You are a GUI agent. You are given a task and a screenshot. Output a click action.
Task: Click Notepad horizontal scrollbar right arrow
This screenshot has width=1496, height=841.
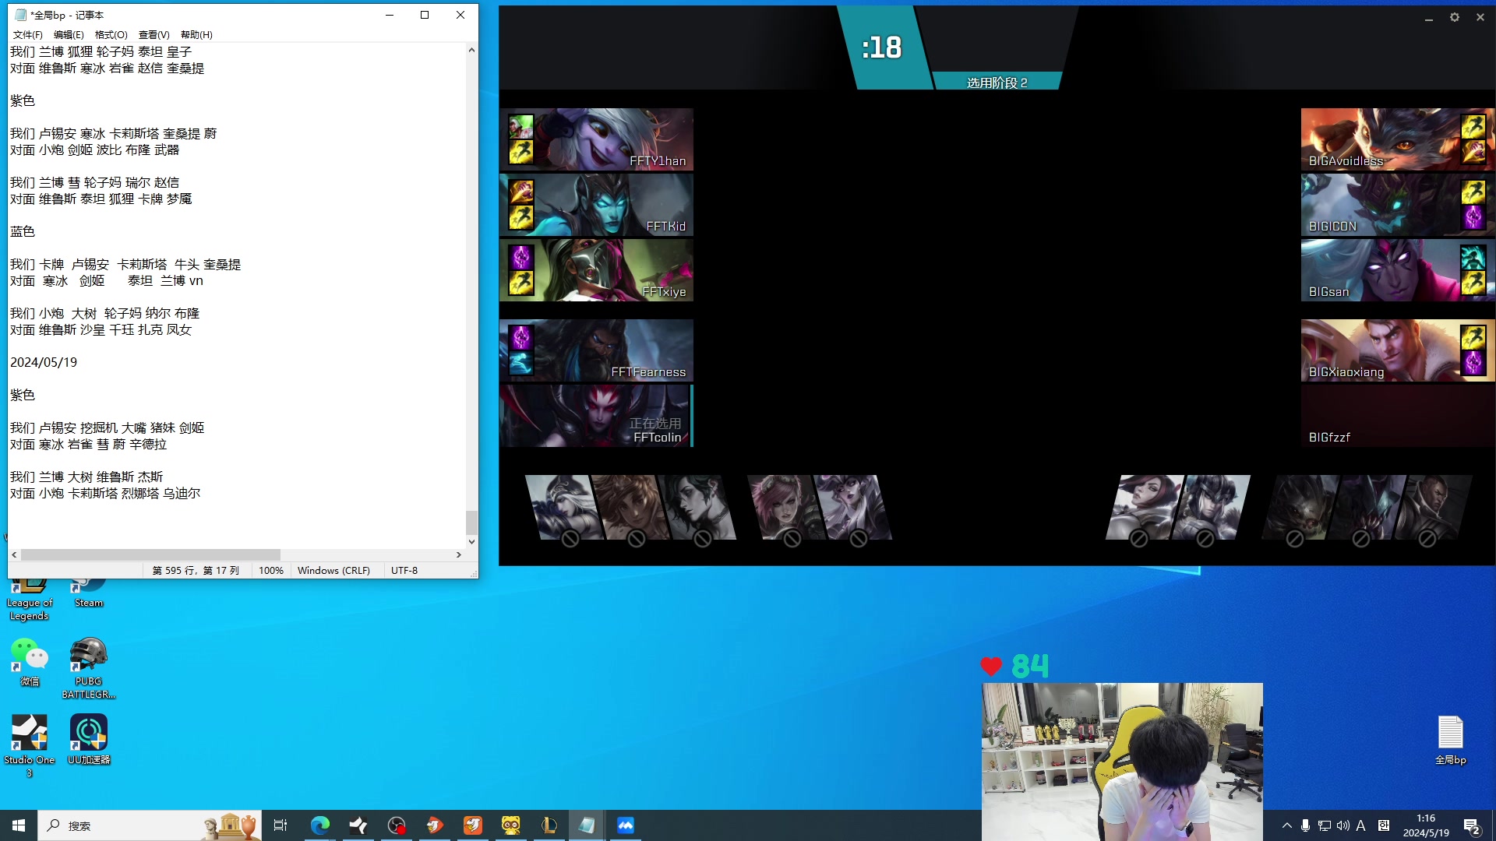click(x=459, y=554)
